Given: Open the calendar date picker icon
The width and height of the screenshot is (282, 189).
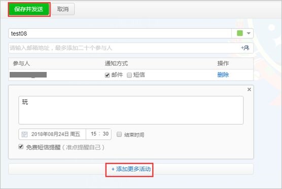Looking at the screenshot, I should coord(24,134).
